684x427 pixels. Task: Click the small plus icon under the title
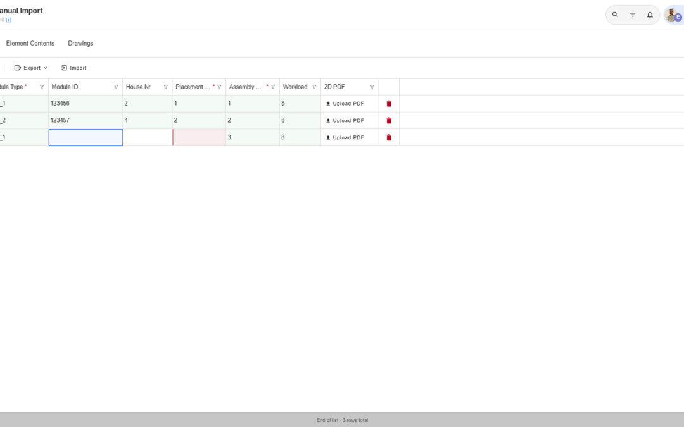[x=9, y=20]
